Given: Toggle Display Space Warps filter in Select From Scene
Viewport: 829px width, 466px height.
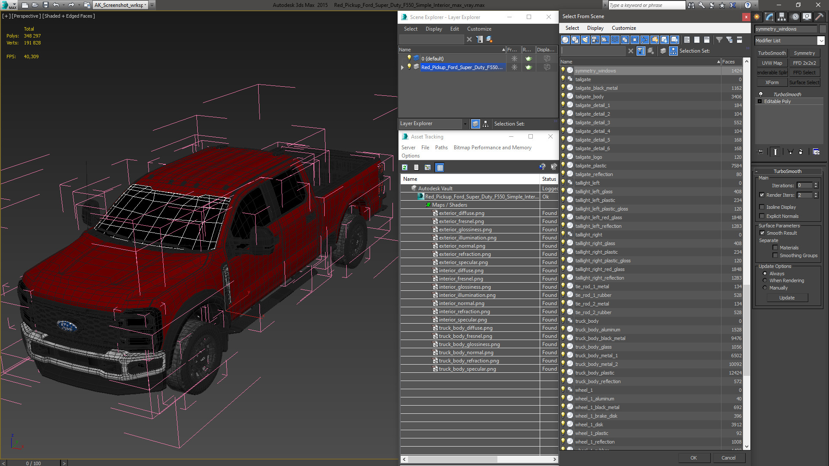Looking at the screenshot, I should pos(615,40).
